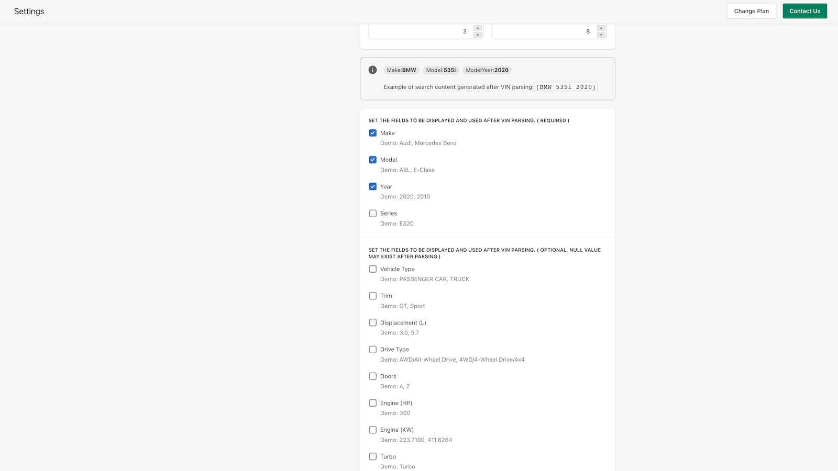
Task: Enable the Series field checkbox
Action: (x=373, y=214)
